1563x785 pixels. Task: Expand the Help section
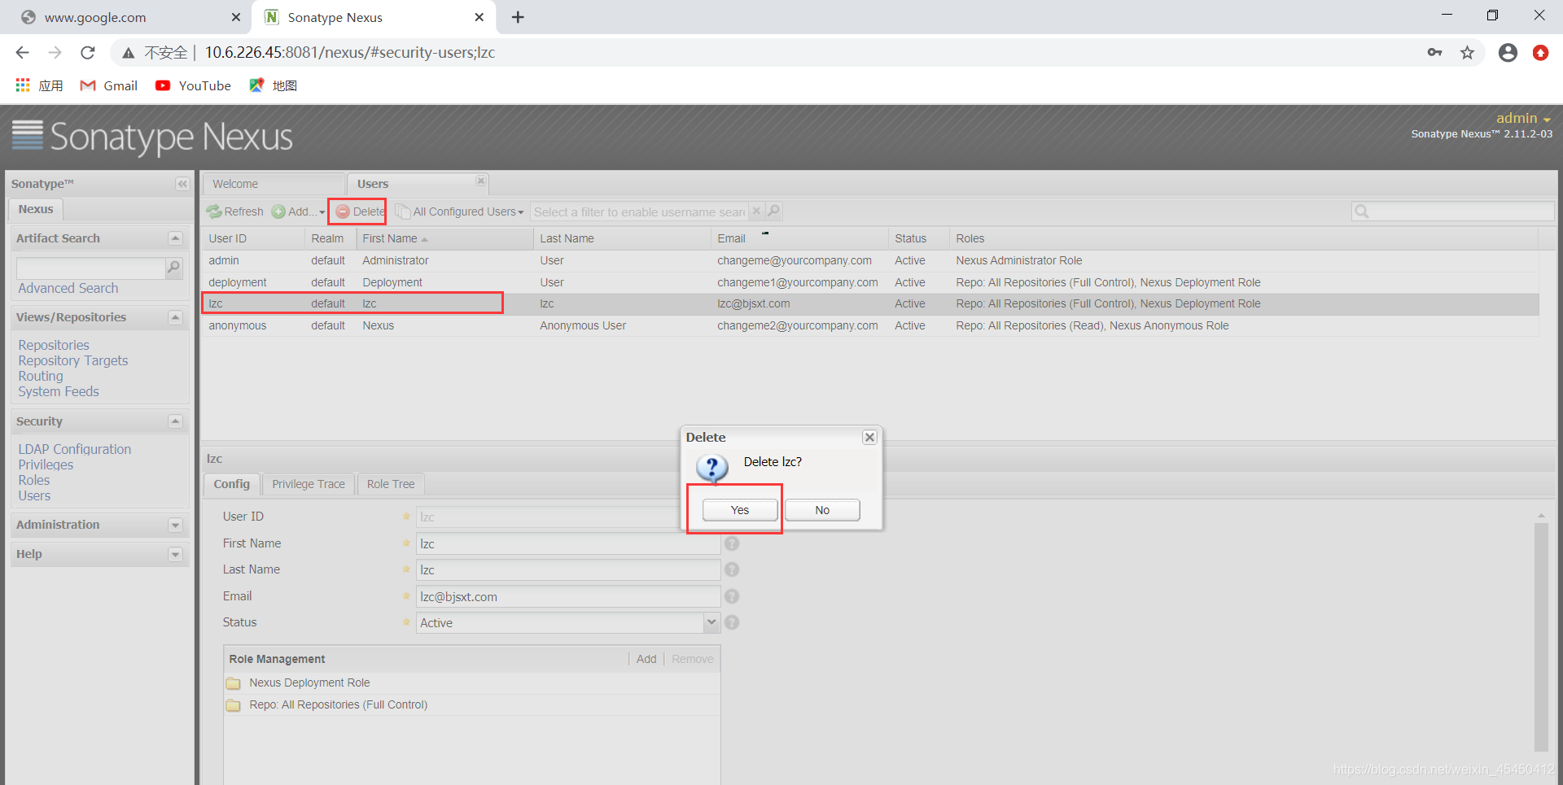[175, 555]
